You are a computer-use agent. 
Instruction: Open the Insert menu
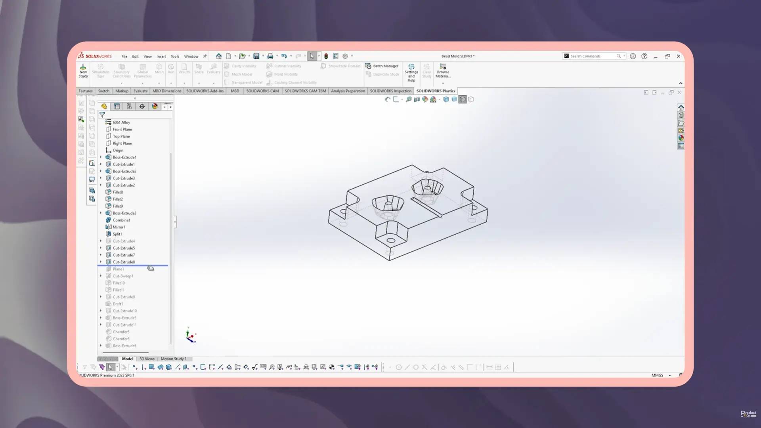click(161, 56)
